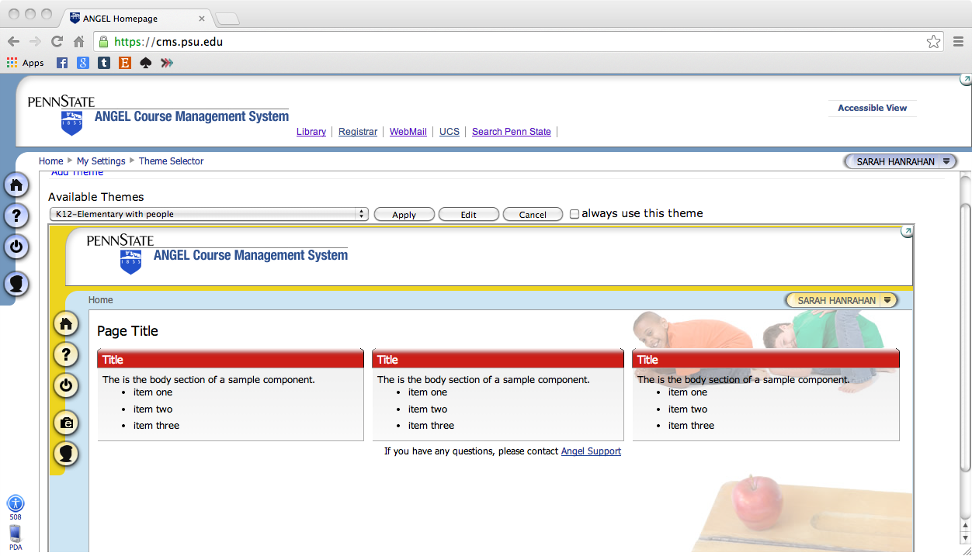Open the profile silhouette icon in sidebar
Viewport: 972px width, 556px height.
click(x=16, y=284)
